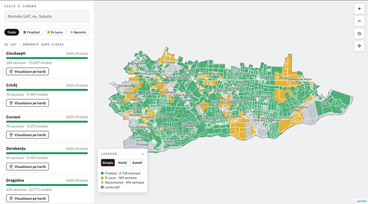This screenshot has width=368, height=204.
Task: Click 'În lucru · 789 sectoare' legend text
Action: (121, 178)
